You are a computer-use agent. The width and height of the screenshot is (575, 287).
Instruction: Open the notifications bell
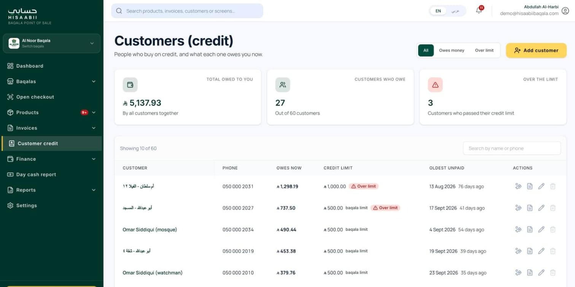click(479, 11)
